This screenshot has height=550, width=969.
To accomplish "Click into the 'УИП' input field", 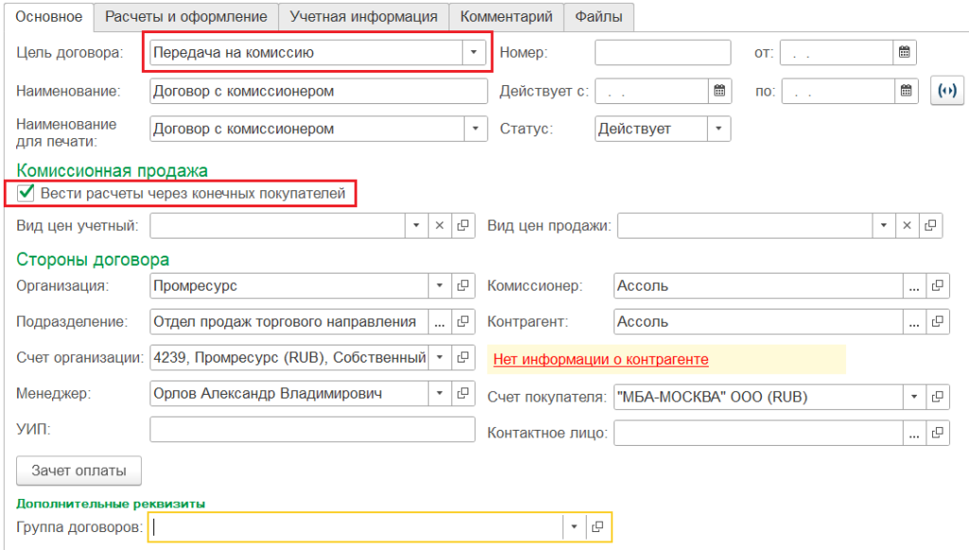I will click(x=312, y=430).
